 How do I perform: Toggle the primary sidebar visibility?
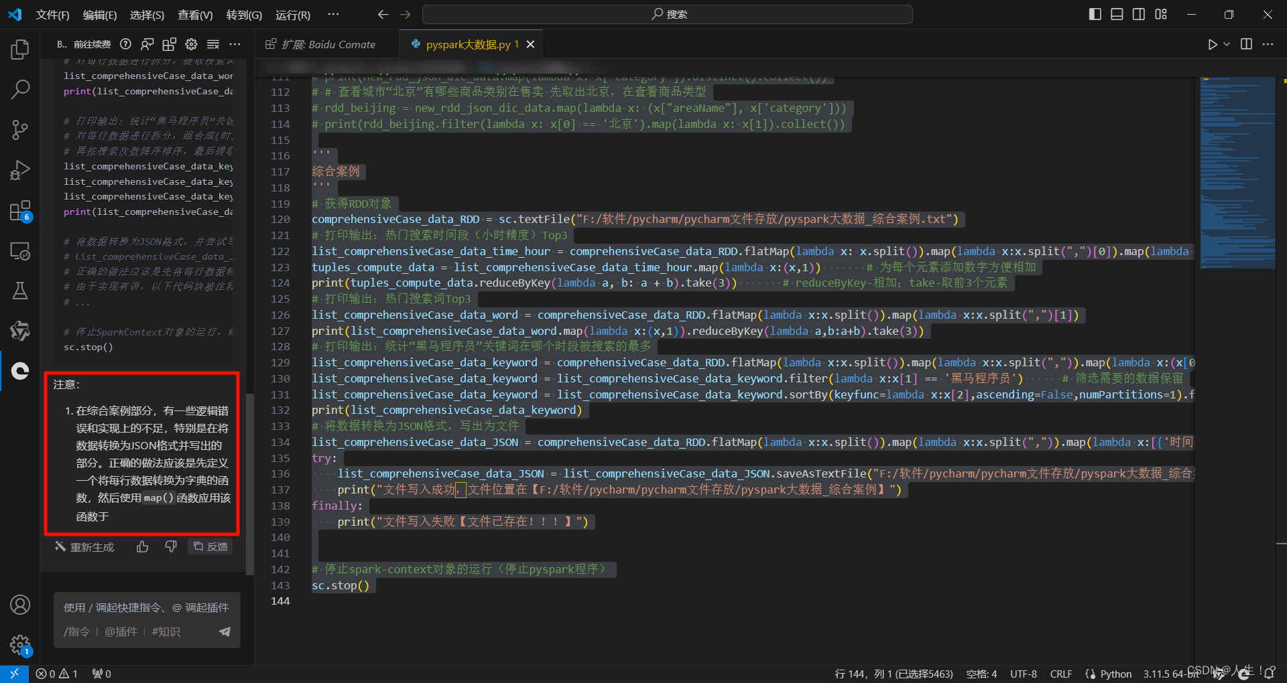pyautogui.click(x=1095, y=14)
